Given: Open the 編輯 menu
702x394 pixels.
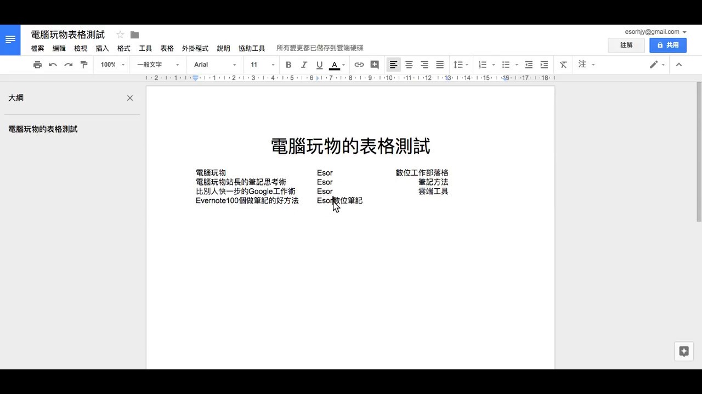Looking at the screenshot, I should (59, 49).
